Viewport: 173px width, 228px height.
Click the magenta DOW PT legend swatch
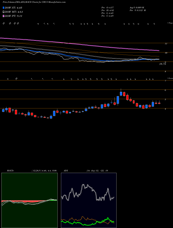(x=3, y=16)
